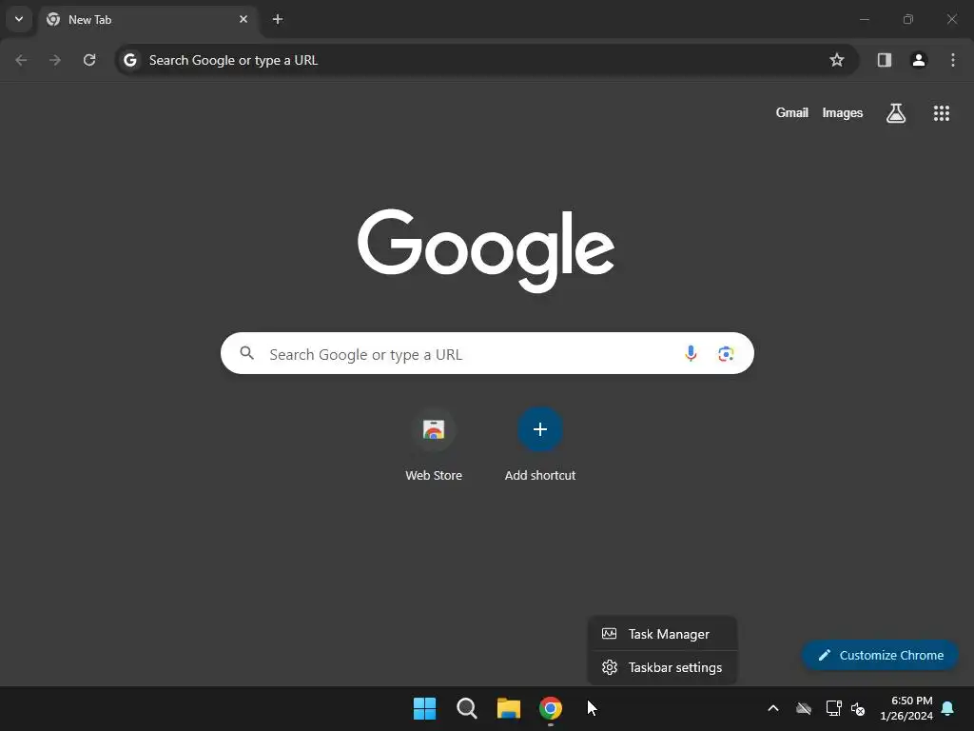This screenshot has width=974, height=731.
Task: Open the tab search dropdown arrow
Action: 19,19
